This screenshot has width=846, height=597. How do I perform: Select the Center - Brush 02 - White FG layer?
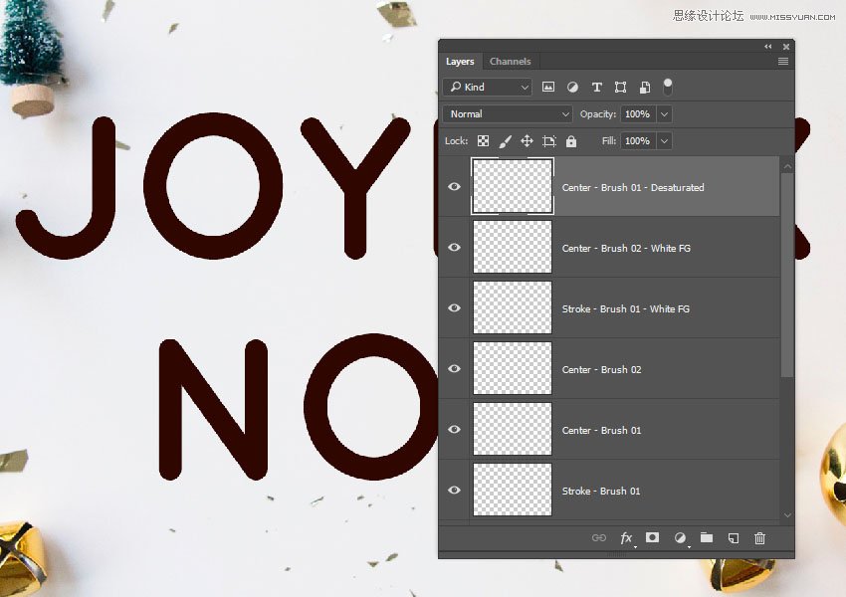click(x=625, y=248)
